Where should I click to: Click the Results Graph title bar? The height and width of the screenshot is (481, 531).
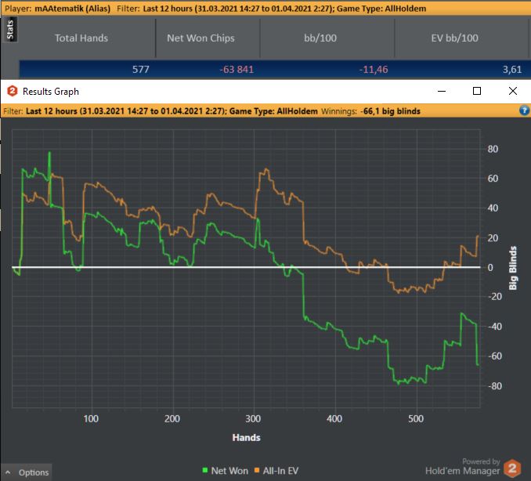click(x=235, y=91)
